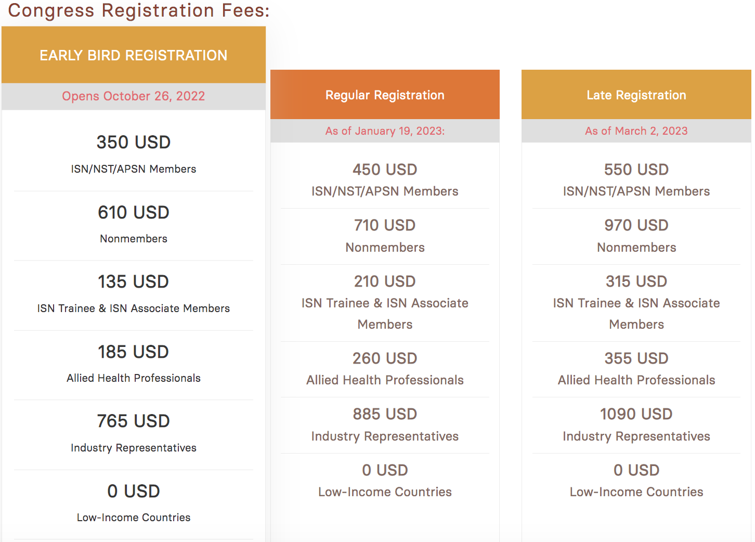Select late 970 USD nonmember fee
The image size is (755, 542).
pyautogui.click(x=636, y=225)
